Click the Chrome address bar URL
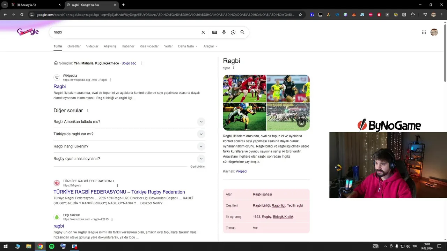Viewport: 447px width, 251px height. (165, 15)
